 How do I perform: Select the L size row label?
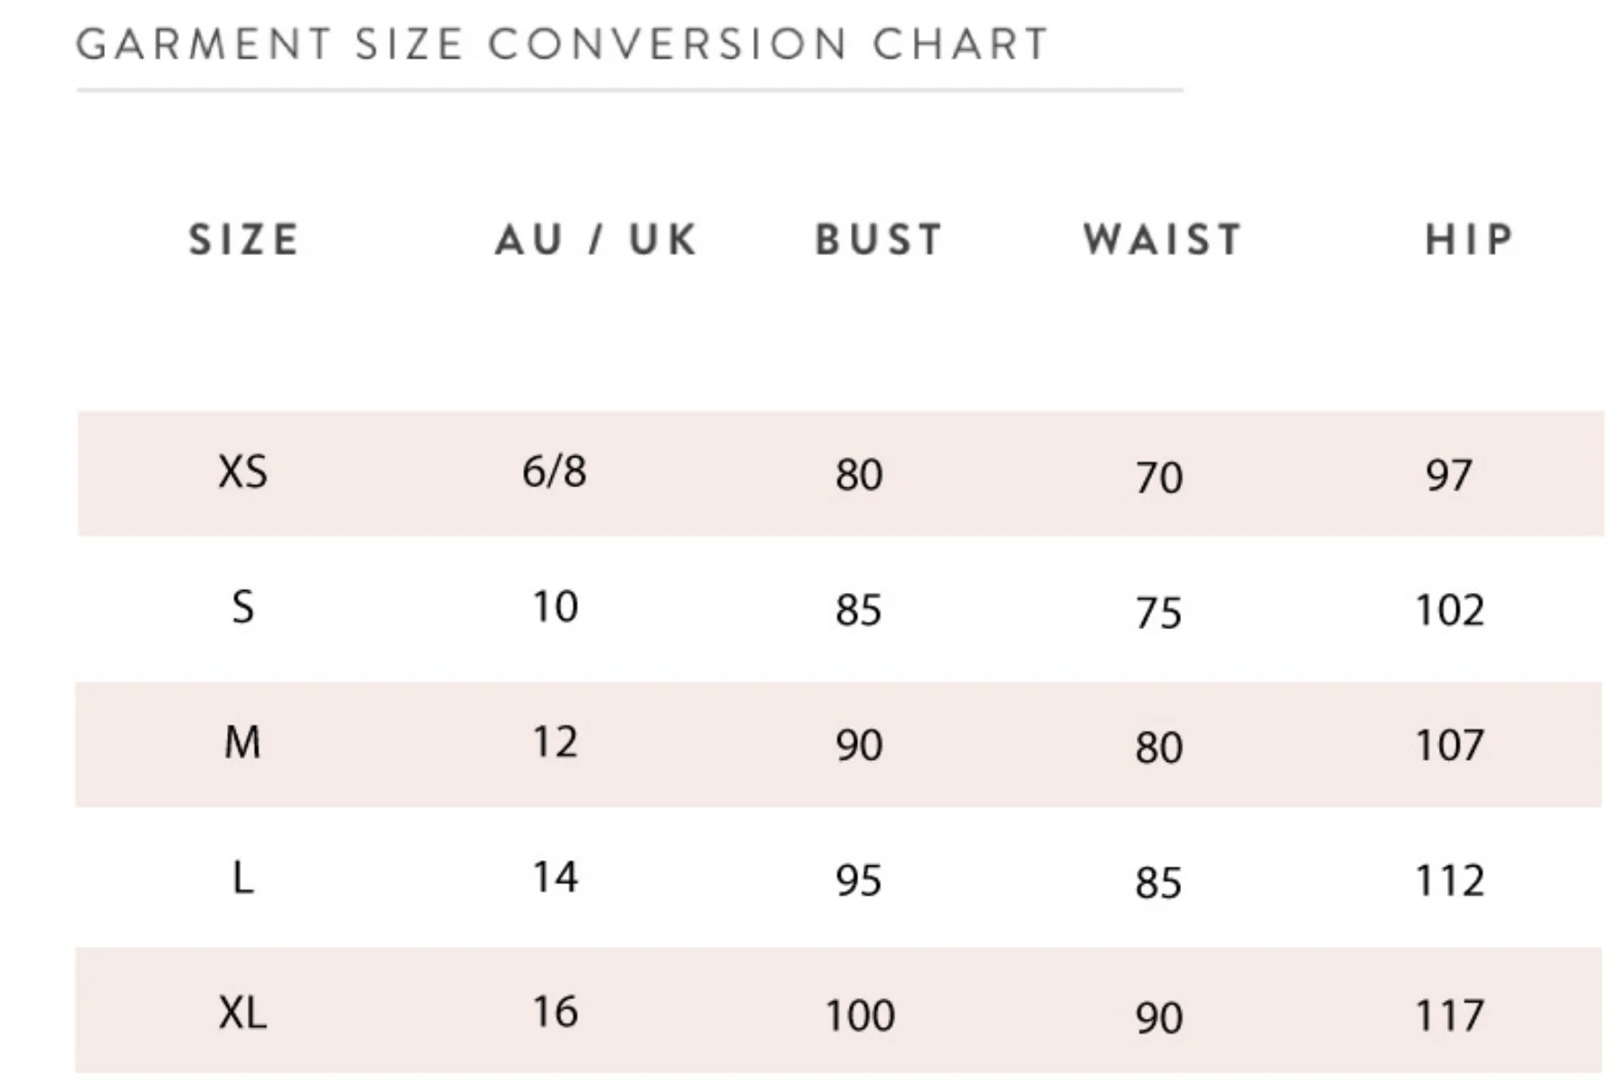(242, 878)
